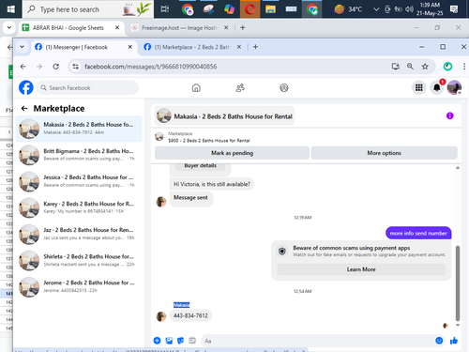The image size is (469, 352).
Task: Open the green extension icon in Chrome toolbar
Action: pos(447,67)
